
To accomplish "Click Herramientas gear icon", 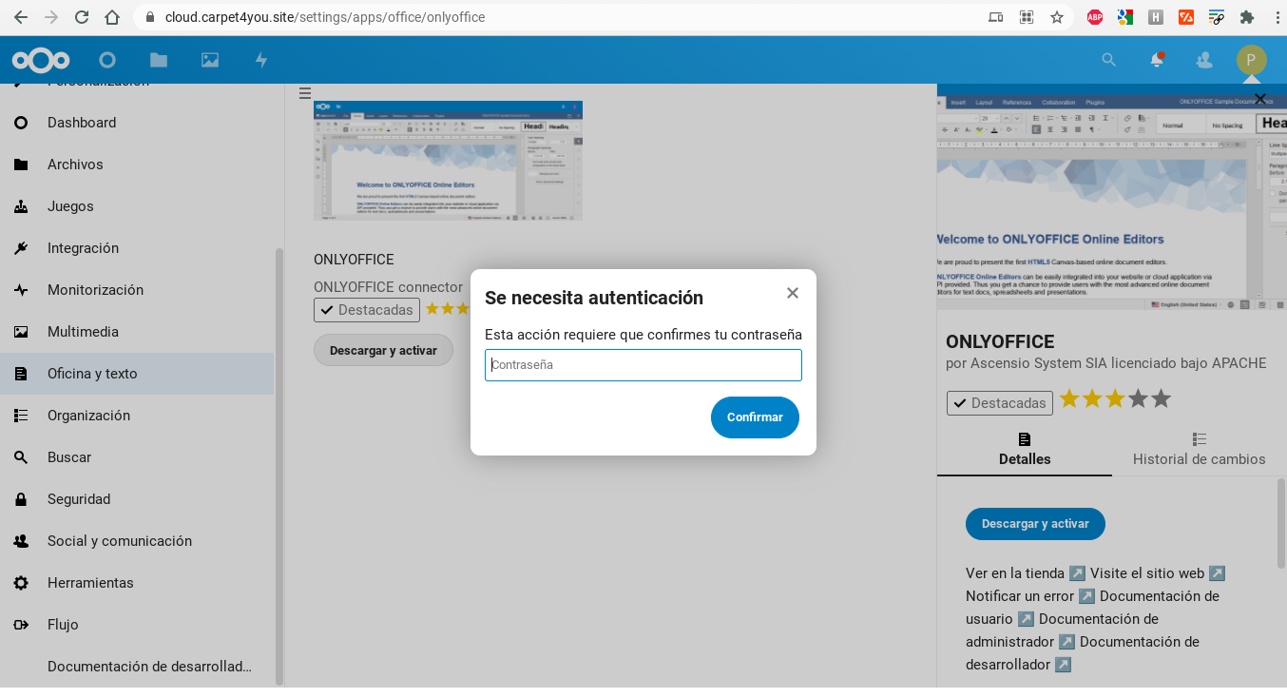I will coord(21,583).
